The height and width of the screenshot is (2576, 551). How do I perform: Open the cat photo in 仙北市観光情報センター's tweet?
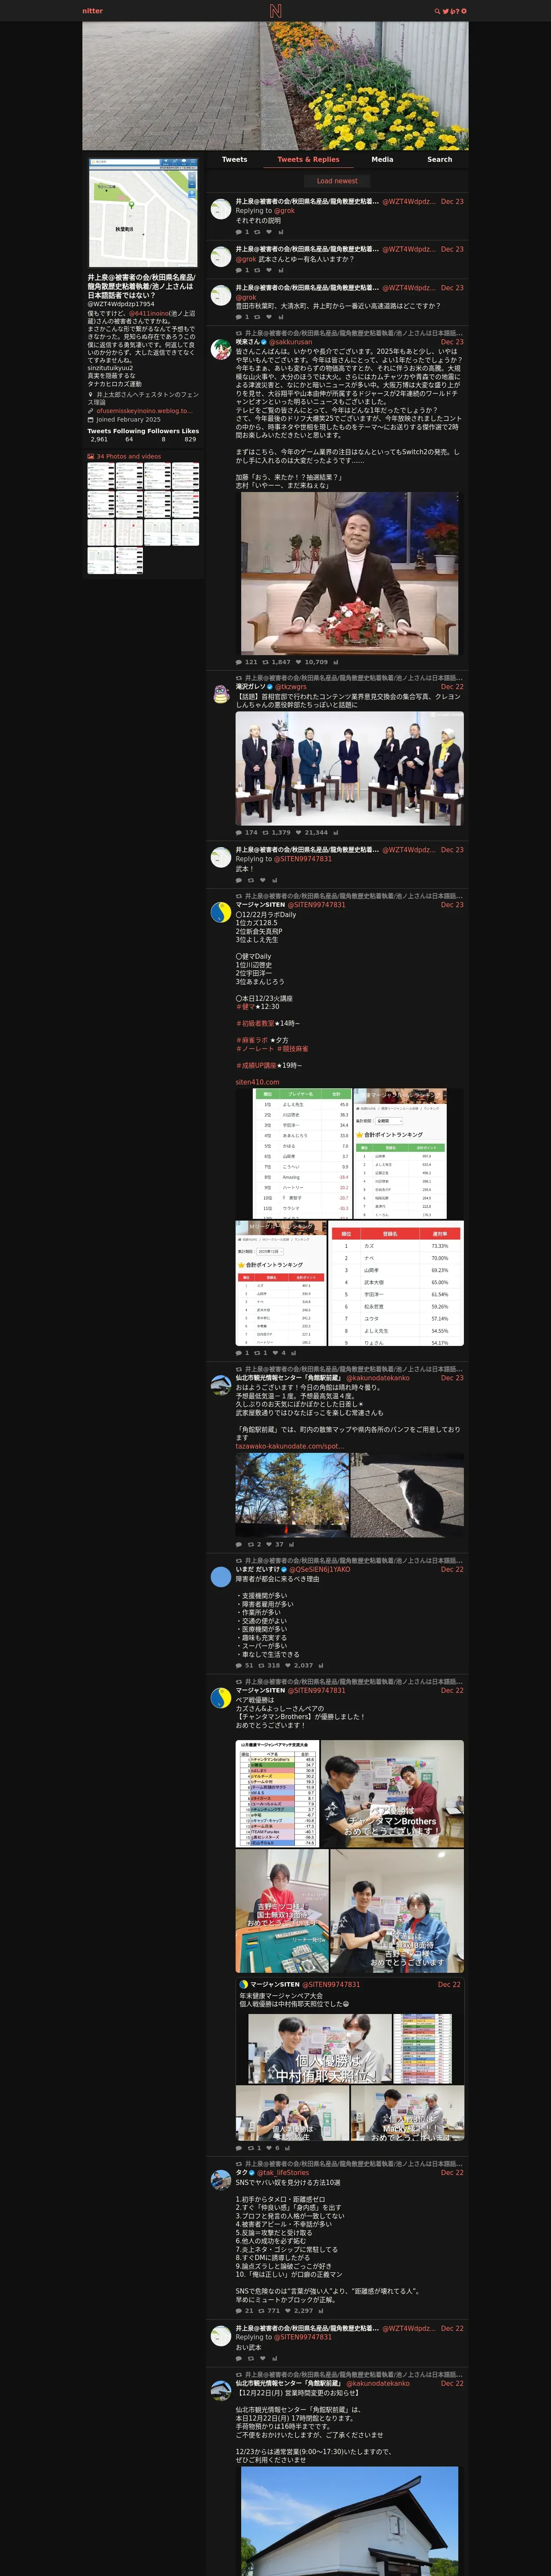[407, 1495]
